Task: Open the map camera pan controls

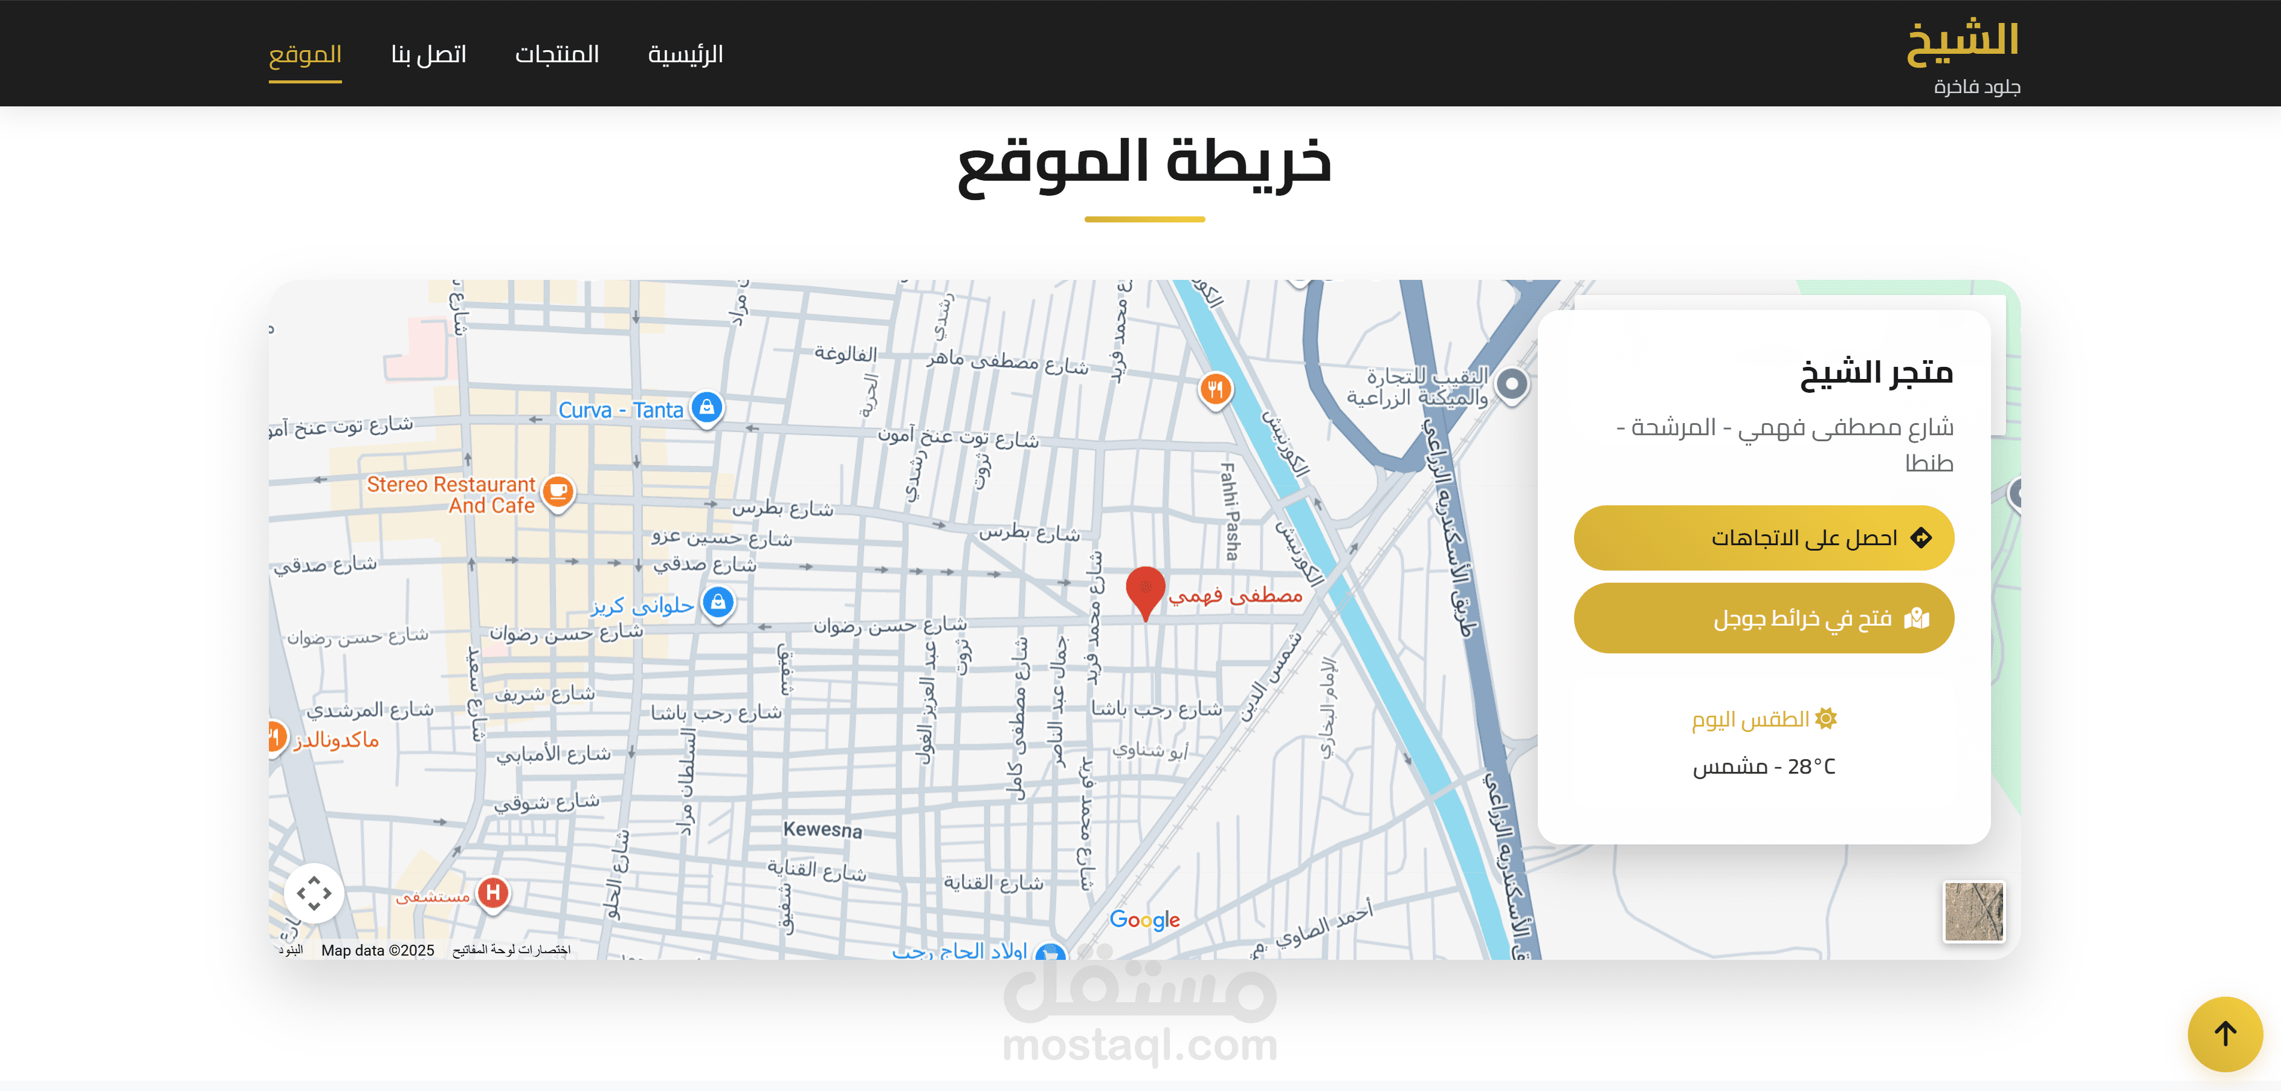Action: pyautogui.click(x=314, y=893)
